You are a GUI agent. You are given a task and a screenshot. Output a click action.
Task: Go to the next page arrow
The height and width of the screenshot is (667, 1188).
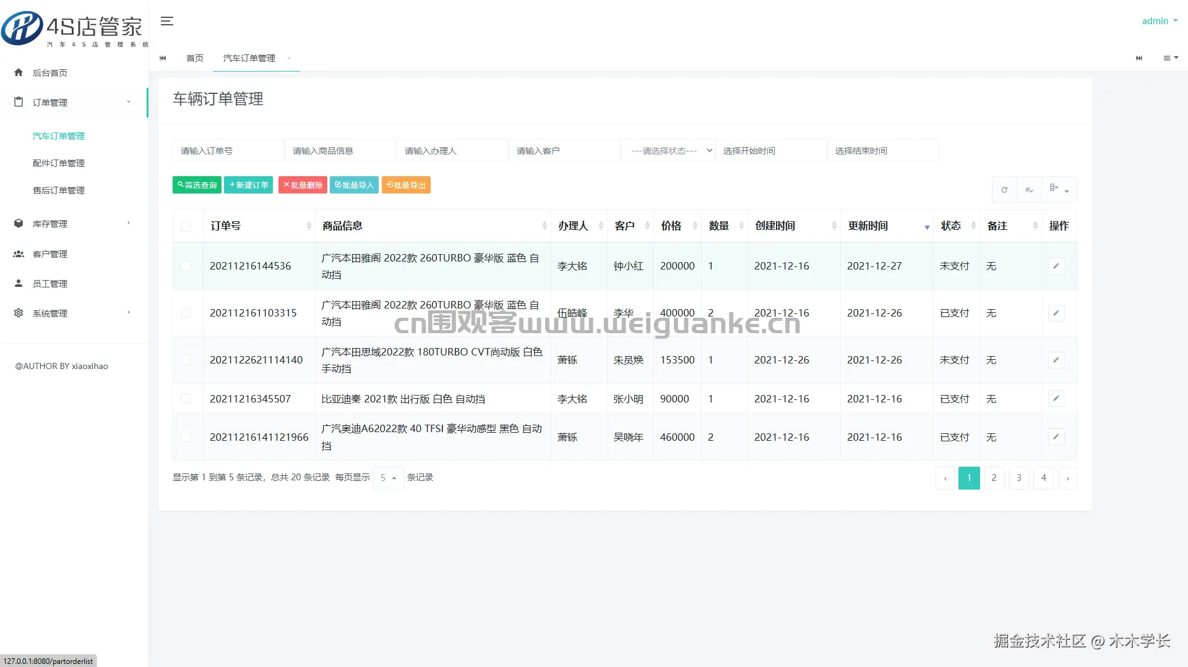pyautogui.click(x=1067, y=478)
